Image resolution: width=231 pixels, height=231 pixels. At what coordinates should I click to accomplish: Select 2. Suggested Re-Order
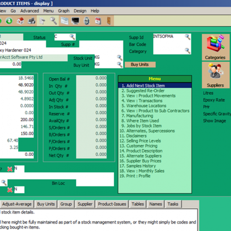155,90
